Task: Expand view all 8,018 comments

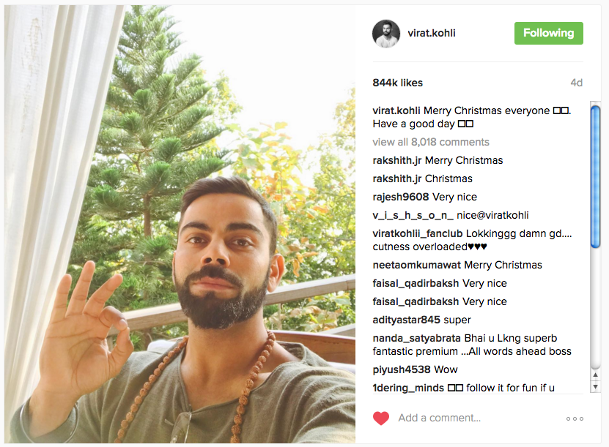Action: 430,142
